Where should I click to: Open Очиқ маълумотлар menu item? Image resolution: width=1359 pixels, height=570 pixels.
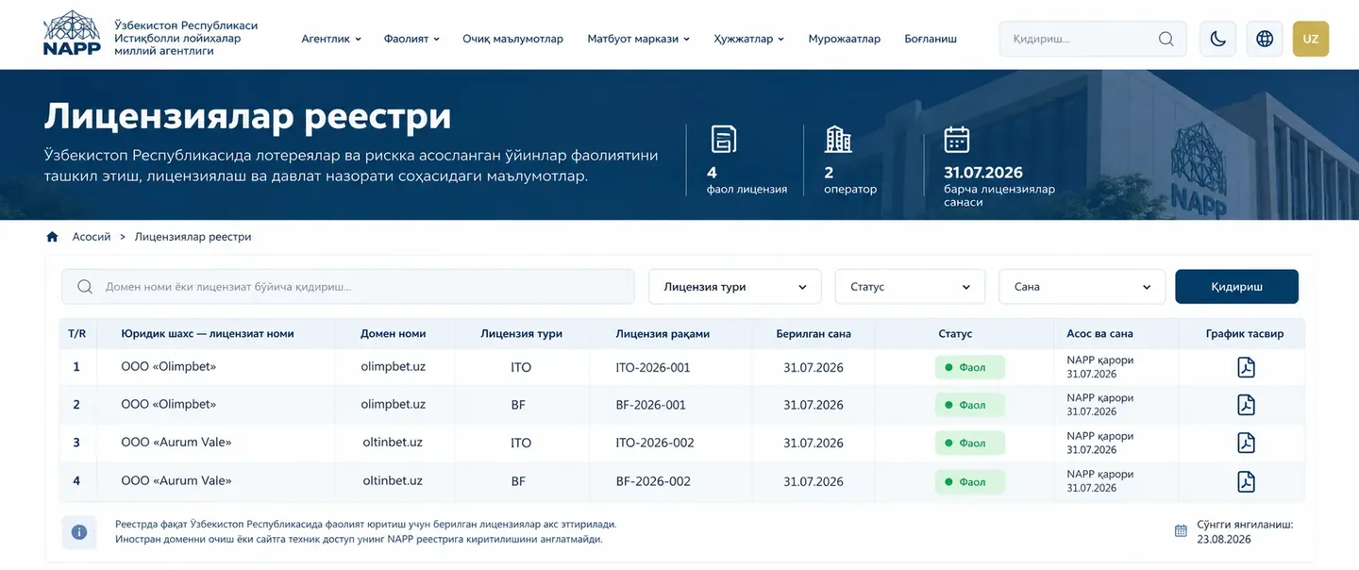[x=512, y=39]
